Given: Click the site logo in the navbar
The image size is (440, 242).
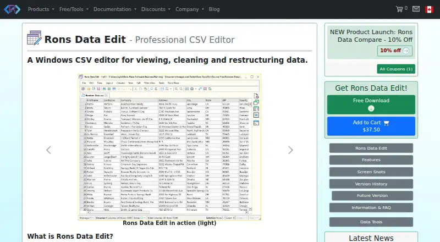Looking at the screenshot, I should [x=12, y=9].
